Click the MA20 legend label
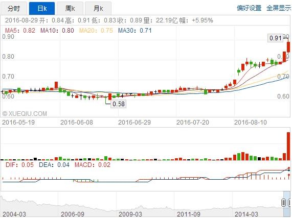Image resolution: width=292 pixels, height=218 pixels. [96, 31]
